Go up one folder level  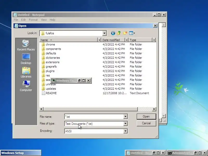[119, 33]
